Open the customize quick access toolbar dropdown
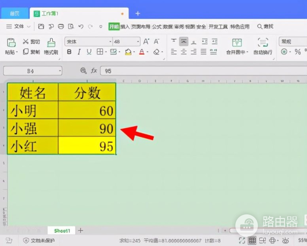The height and width of the screenshot is (246, 307). pyautogui.click(x=101, y=27)
